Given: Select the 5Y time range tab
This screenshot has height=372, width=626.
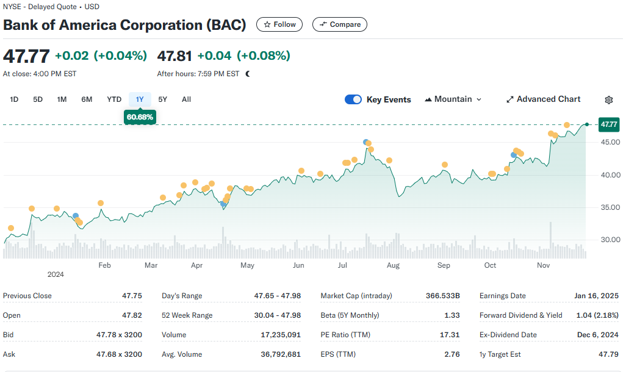Looking at the screenshot, I should pos(162,99).
